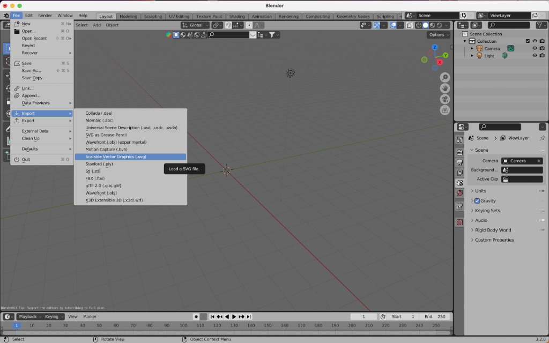Open the Render properties tab icon
This screenshot has width=549, height=343.
[459, 152]
